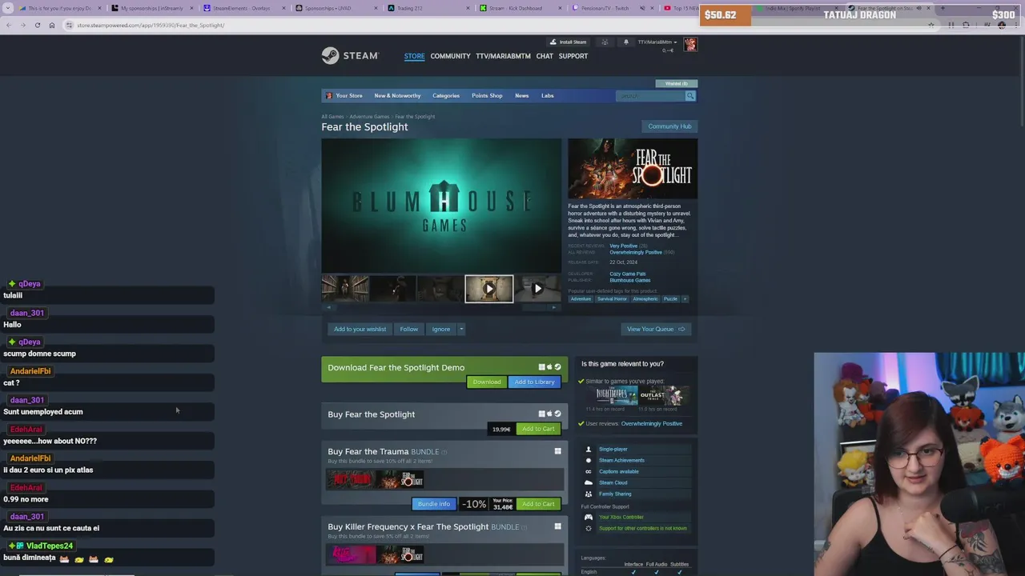Open the TTV/MARIABMTM profile menu
This screenshot has width=1025, height=576.
click(503, 56)
